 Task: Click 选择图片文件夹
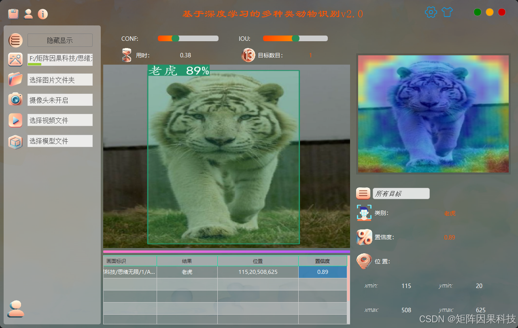tap(60, 80)
